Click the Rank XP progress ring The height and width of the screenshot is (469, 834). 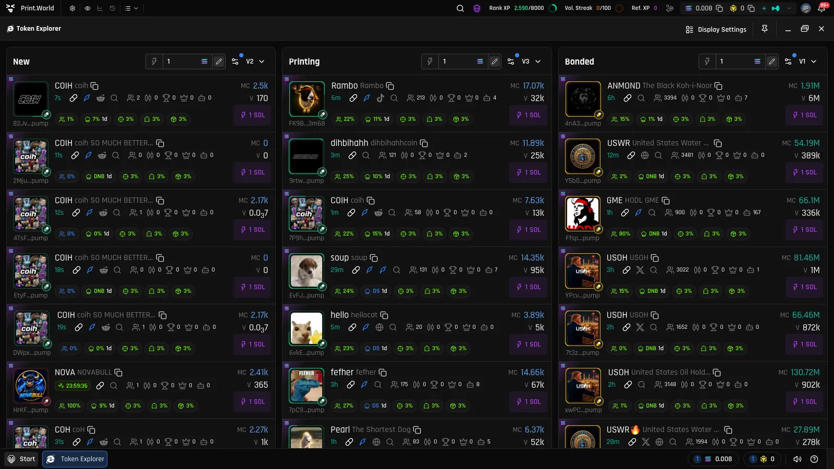click(x=553, y=8)
